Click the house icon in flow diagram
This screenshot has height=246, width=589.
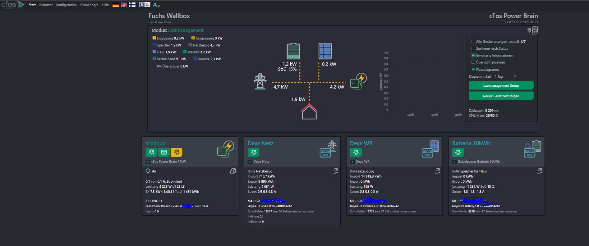309,112
